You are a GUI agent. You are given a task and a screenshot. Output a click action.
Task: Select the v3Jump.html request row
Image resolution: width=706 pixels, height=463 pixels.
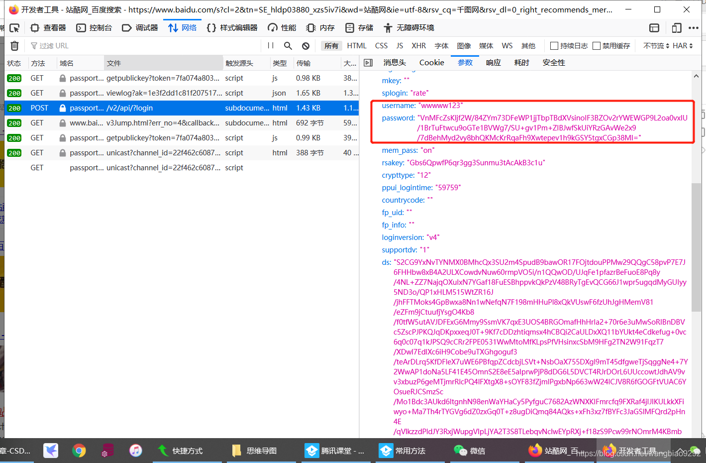click(182, 123)
